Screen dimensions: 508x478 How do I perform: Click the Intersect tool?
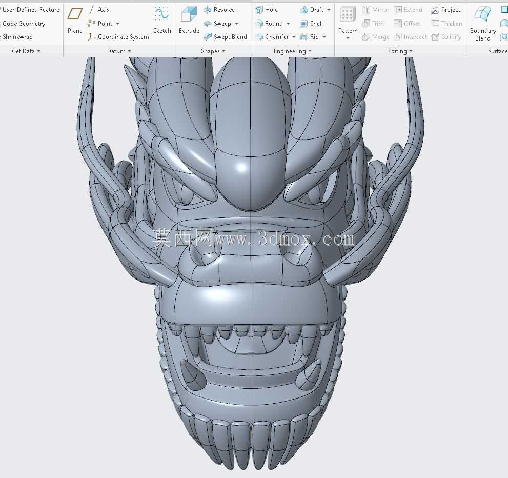pyautogui.click(x=410, y=37)
